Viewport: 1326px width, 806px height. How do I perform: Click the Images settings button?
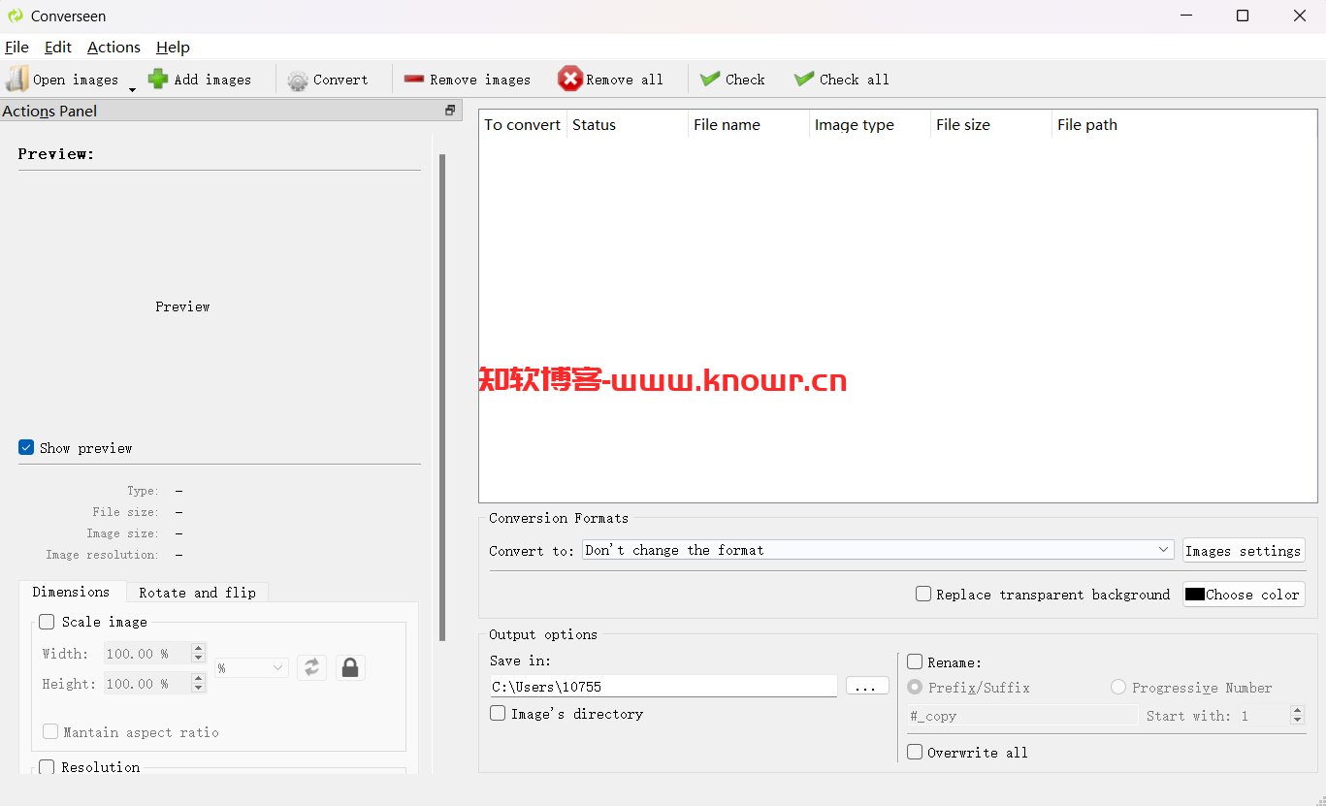(x=1244, y=550)
